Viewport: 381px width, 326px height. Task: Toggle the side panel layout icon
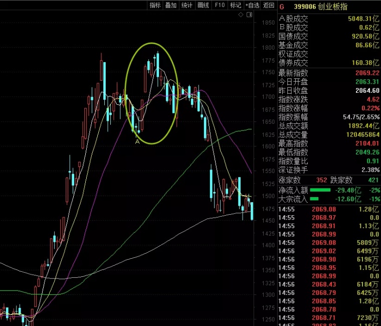coord(249,15)
